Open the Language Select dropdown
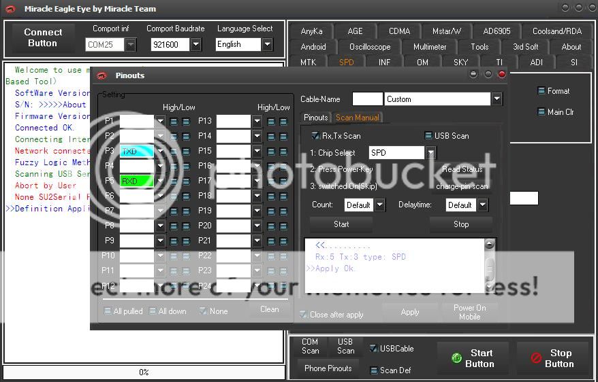The width and height of the screenshot is (598, 382). pos(268,44)
